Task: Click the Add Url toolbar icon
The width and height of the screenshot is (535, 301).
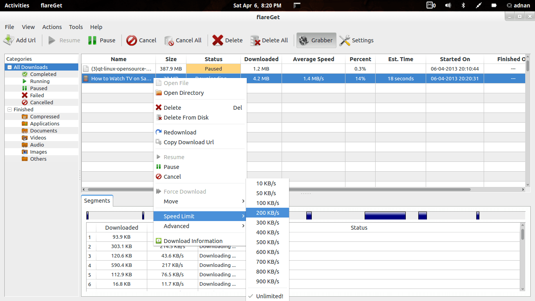Action: pyautogui.click(x=9, y=40)
